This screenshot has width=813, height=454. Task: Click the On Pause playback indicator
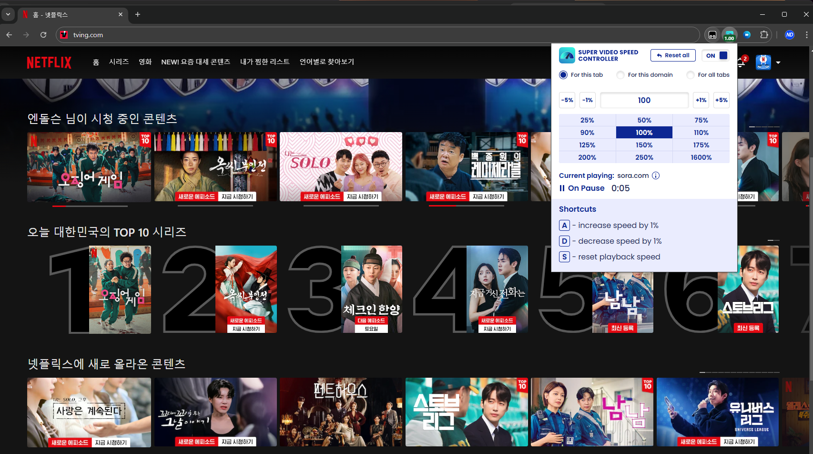[x=582, y=188]
